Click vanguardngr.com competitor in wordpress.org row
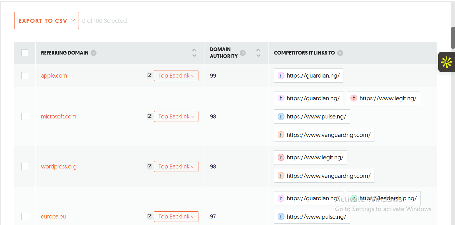Image resolution: width=455 pixels, height=225 pixels. (x=324, y=176)
